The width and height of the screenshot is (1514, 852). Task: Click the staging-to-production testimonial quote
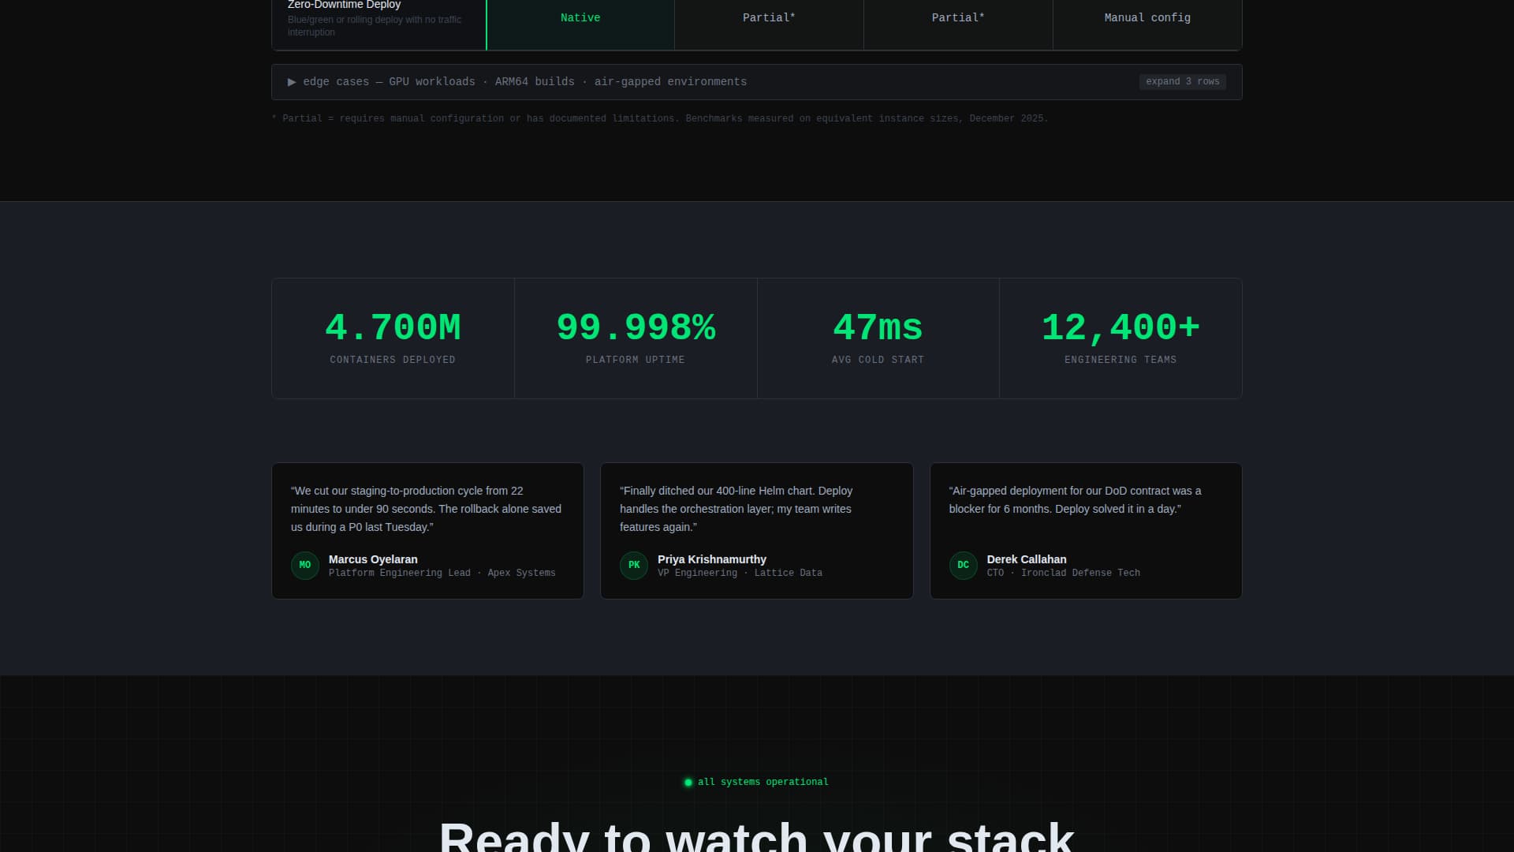point(427,509)
